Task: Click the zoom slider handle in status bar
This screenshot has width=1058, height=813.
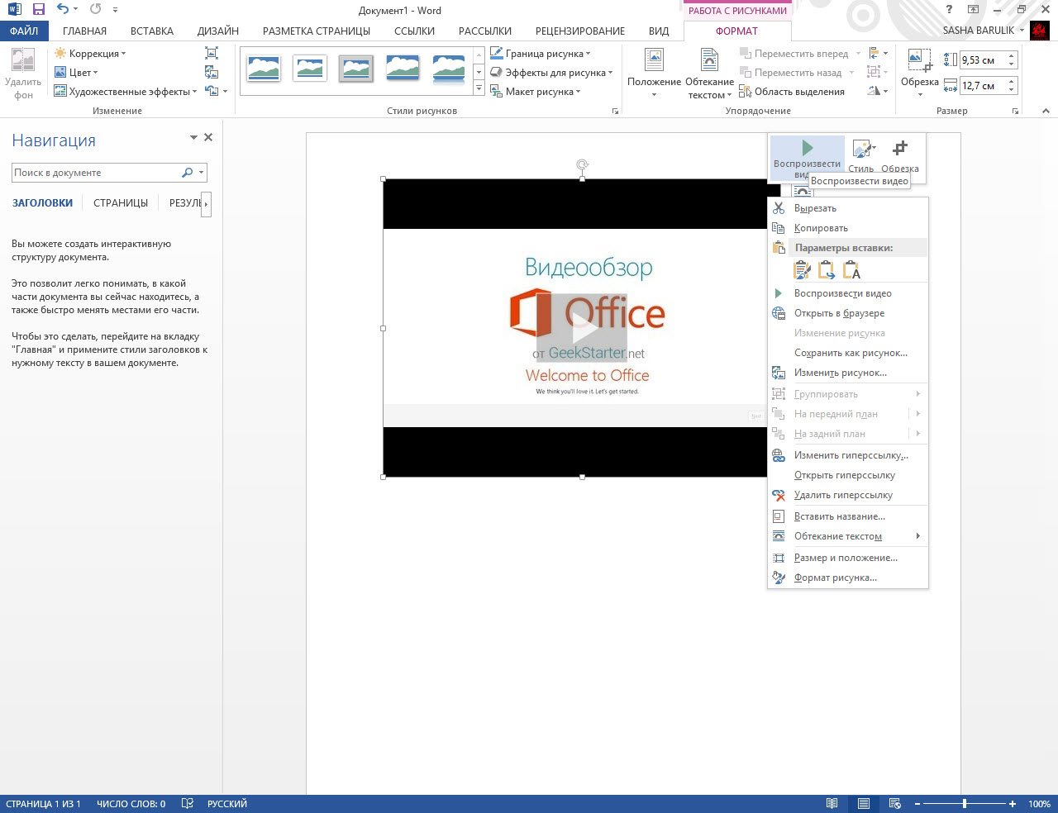Action: (x=964, y=804)
